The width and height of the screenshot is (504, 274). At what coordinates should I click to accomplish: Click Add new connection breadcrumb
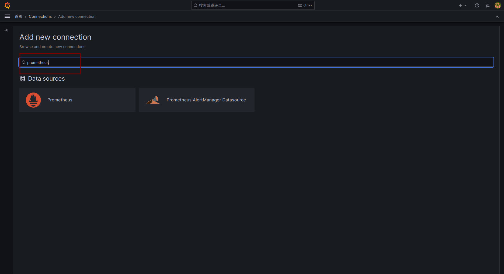[77, 16]
